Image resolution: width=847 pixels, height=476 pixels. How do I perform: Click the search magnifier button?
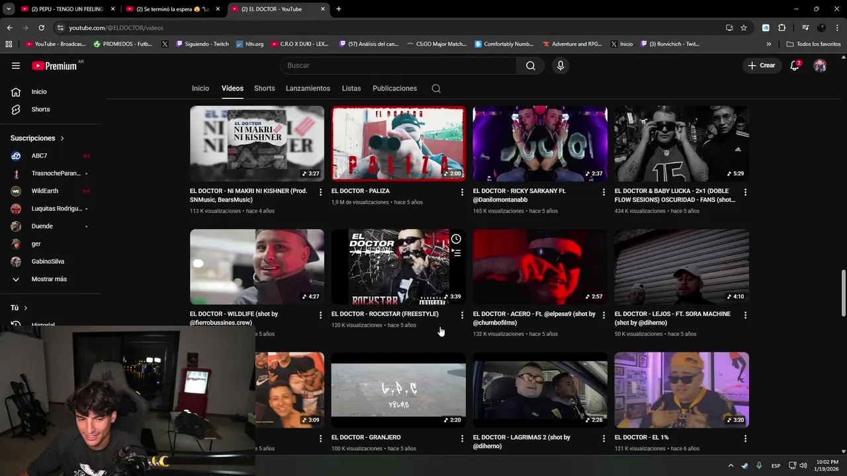[531, 65]
